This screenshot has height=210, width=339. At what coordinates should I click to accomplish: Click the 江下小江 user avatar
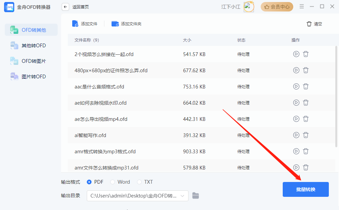tap(249, 6)
